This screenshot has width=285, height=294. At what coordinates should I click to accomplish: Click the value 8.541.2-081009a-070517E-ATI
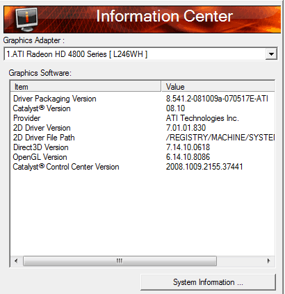[217, 99]
